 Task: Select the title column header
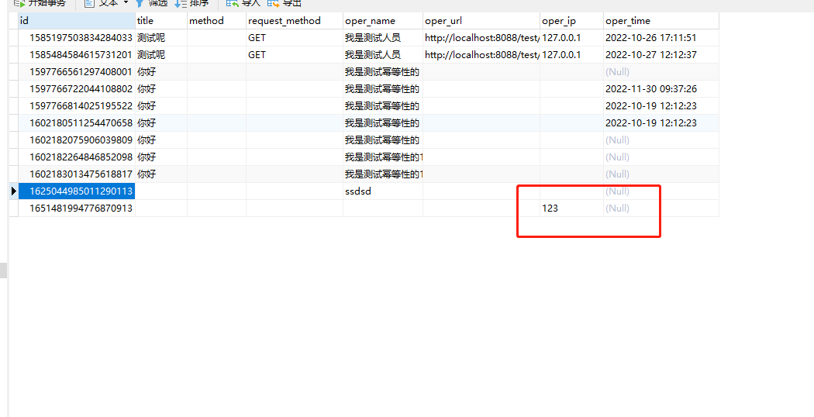(161, 21)
